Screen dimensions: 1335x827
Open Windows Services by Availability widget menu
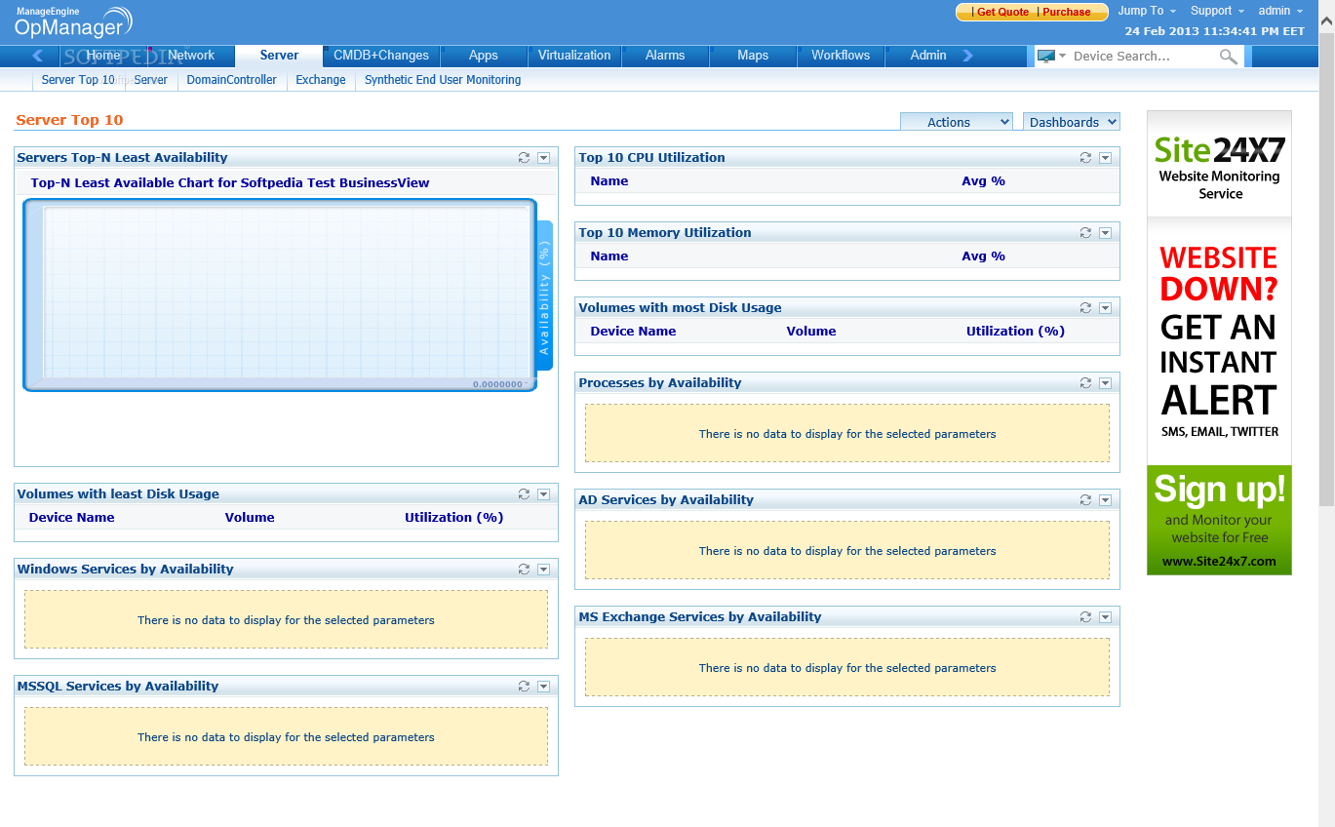click(544, 570)
